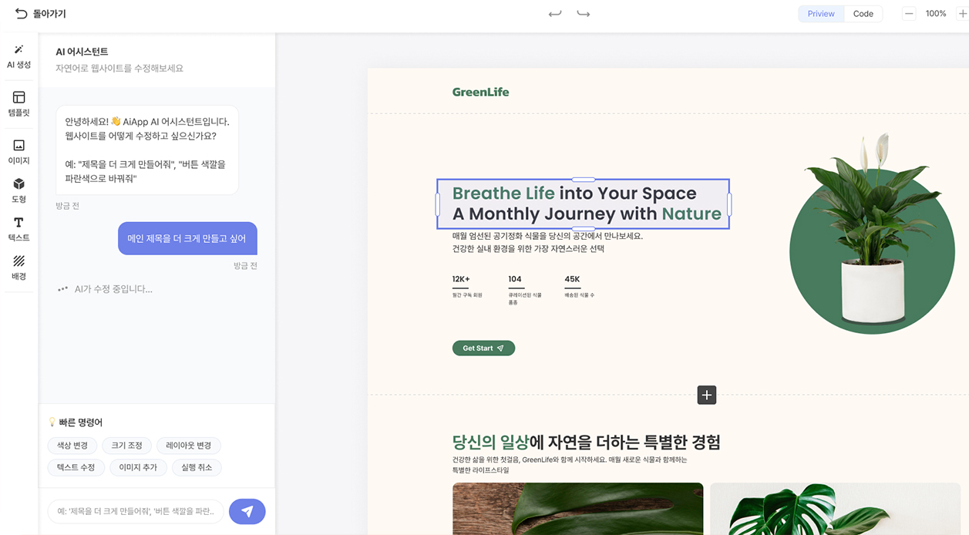The image size is (969, 535).
Task: Focus the AI chat message input field
Action: click(136, 511)
